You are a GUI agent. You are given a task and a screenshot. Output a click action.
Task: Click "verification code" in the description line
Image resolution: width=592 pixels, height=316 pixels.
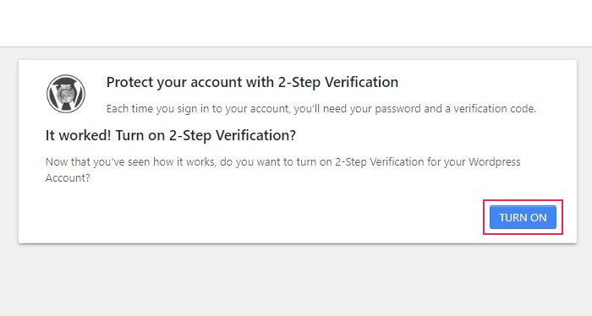pyautogui.click(x=495, y=109)
